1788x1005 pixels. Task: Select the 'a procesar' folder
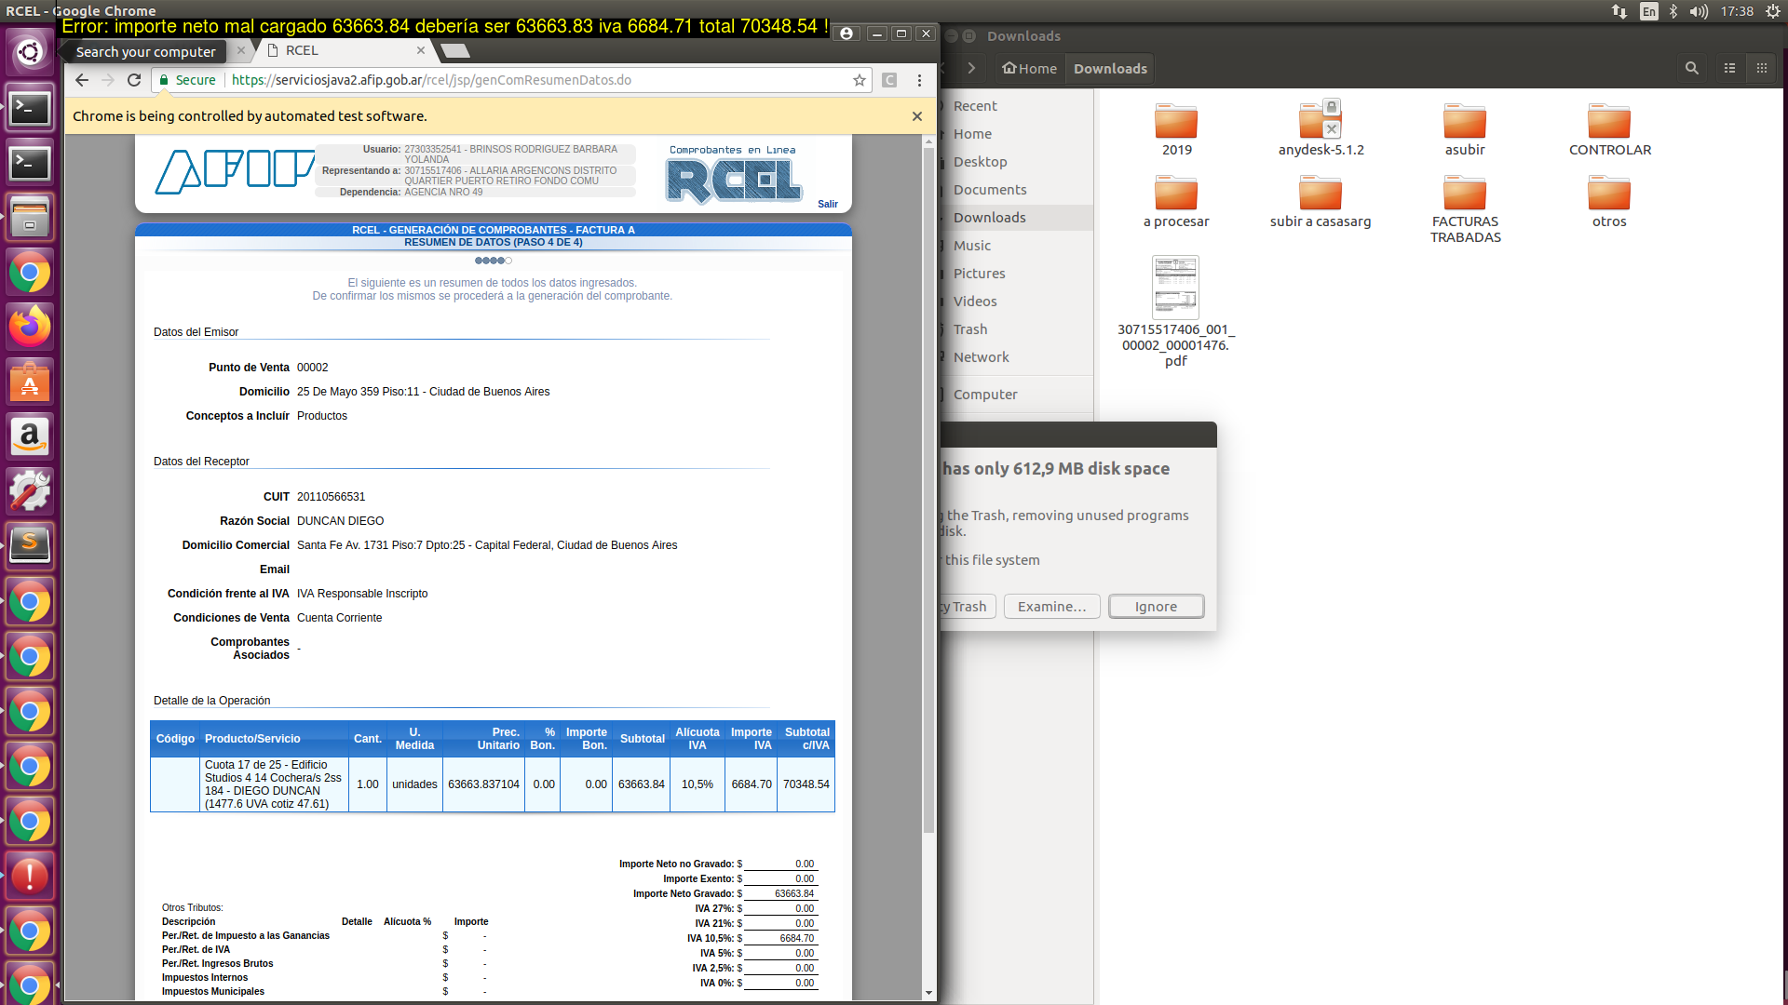[1176, 201]
